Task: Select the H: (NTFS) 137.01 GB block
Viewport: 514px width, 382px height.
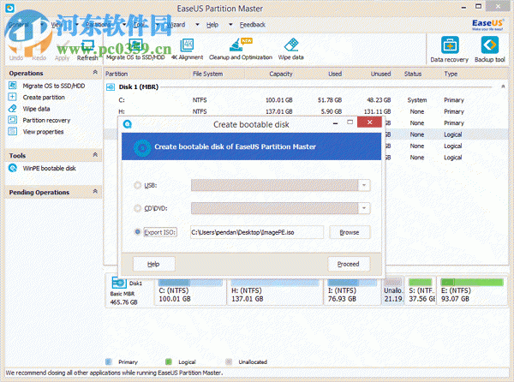Action: pos(274,291)
